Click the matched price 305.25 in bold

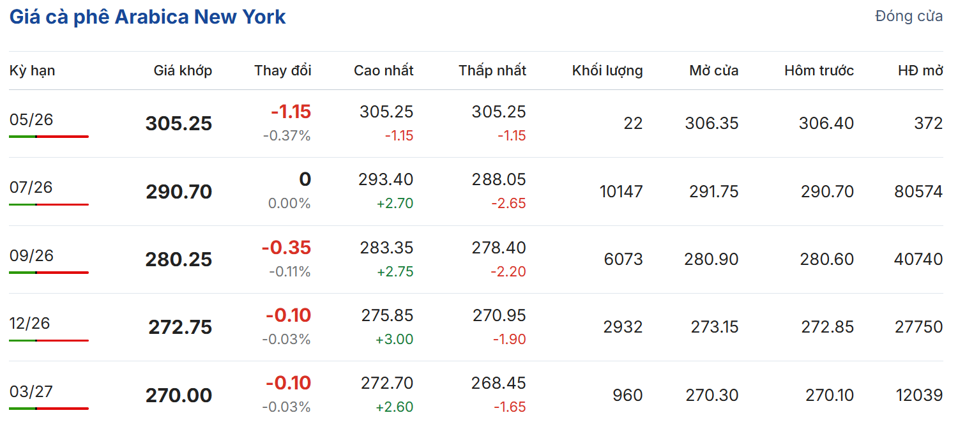[179, 124]
